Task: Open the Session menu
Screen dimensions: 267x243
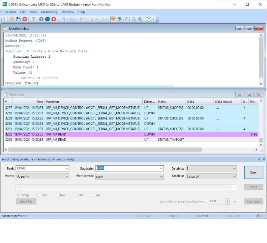Action: [10, 12]
